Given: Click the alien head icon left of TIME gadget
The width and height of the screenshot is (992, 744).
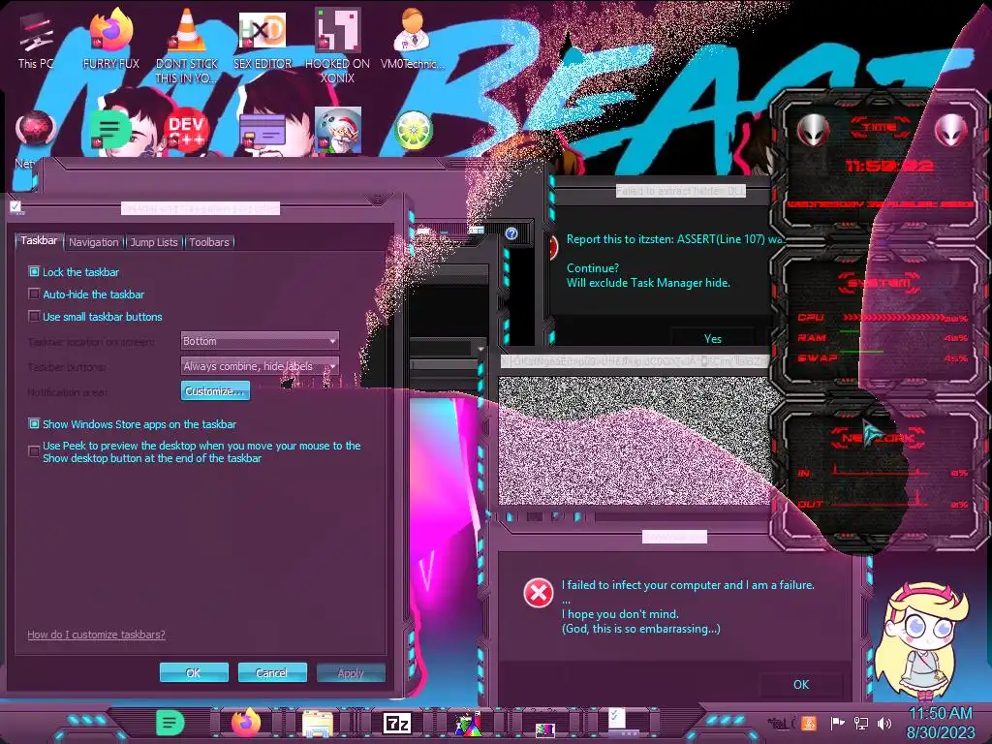Looking at the screenshot, I should (x=814, y=131).
